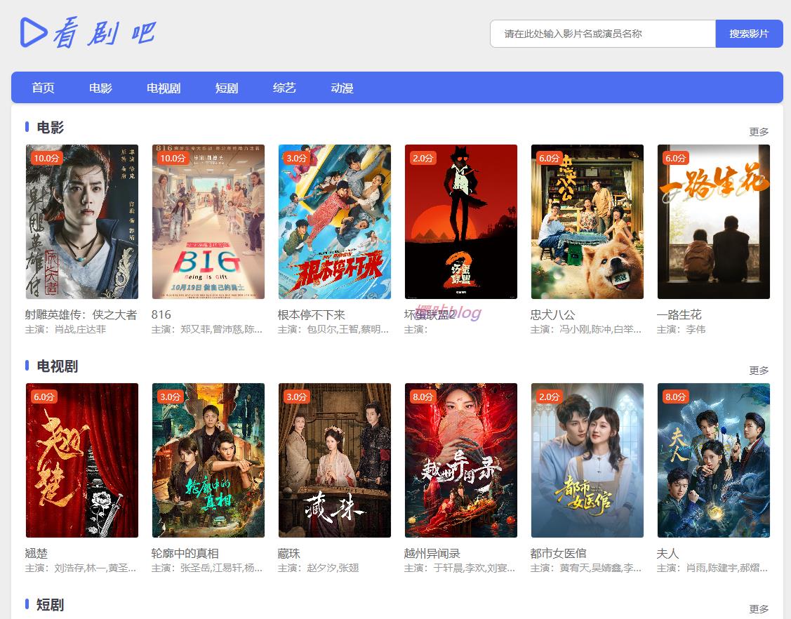The height and width of the screenshot is (619, 791).
Task: Focus the movie or actor search box
Action: pos(603,34)
